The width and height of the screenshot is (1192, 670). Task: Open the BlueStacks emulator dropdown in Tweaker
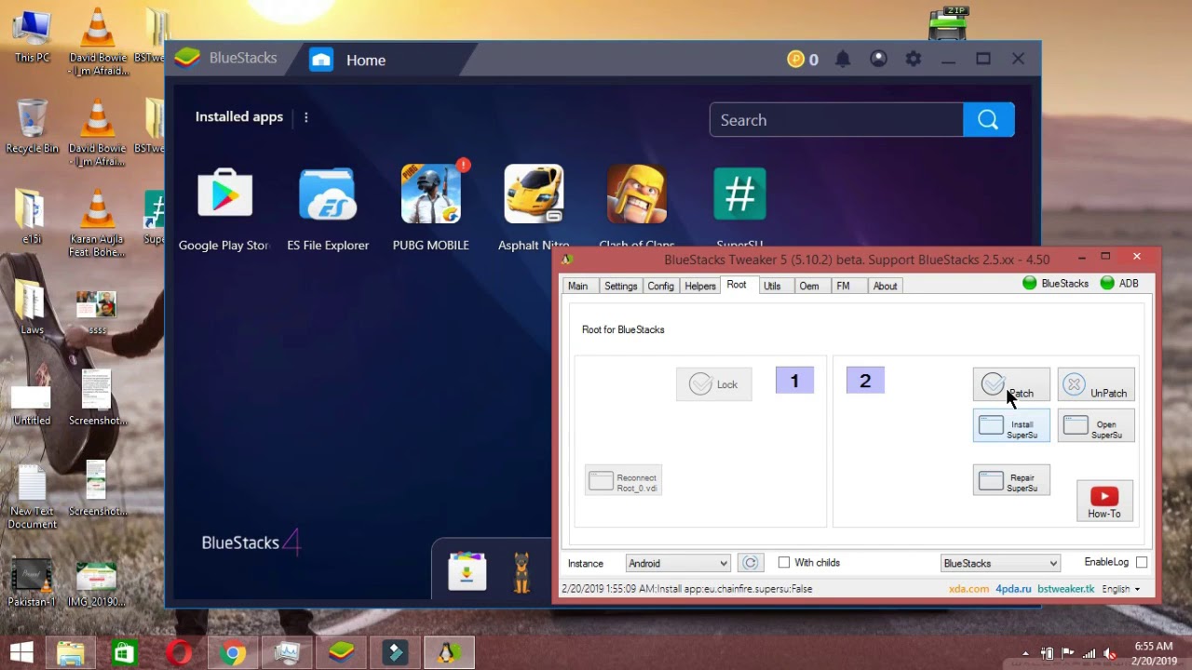tap(999, 563)
